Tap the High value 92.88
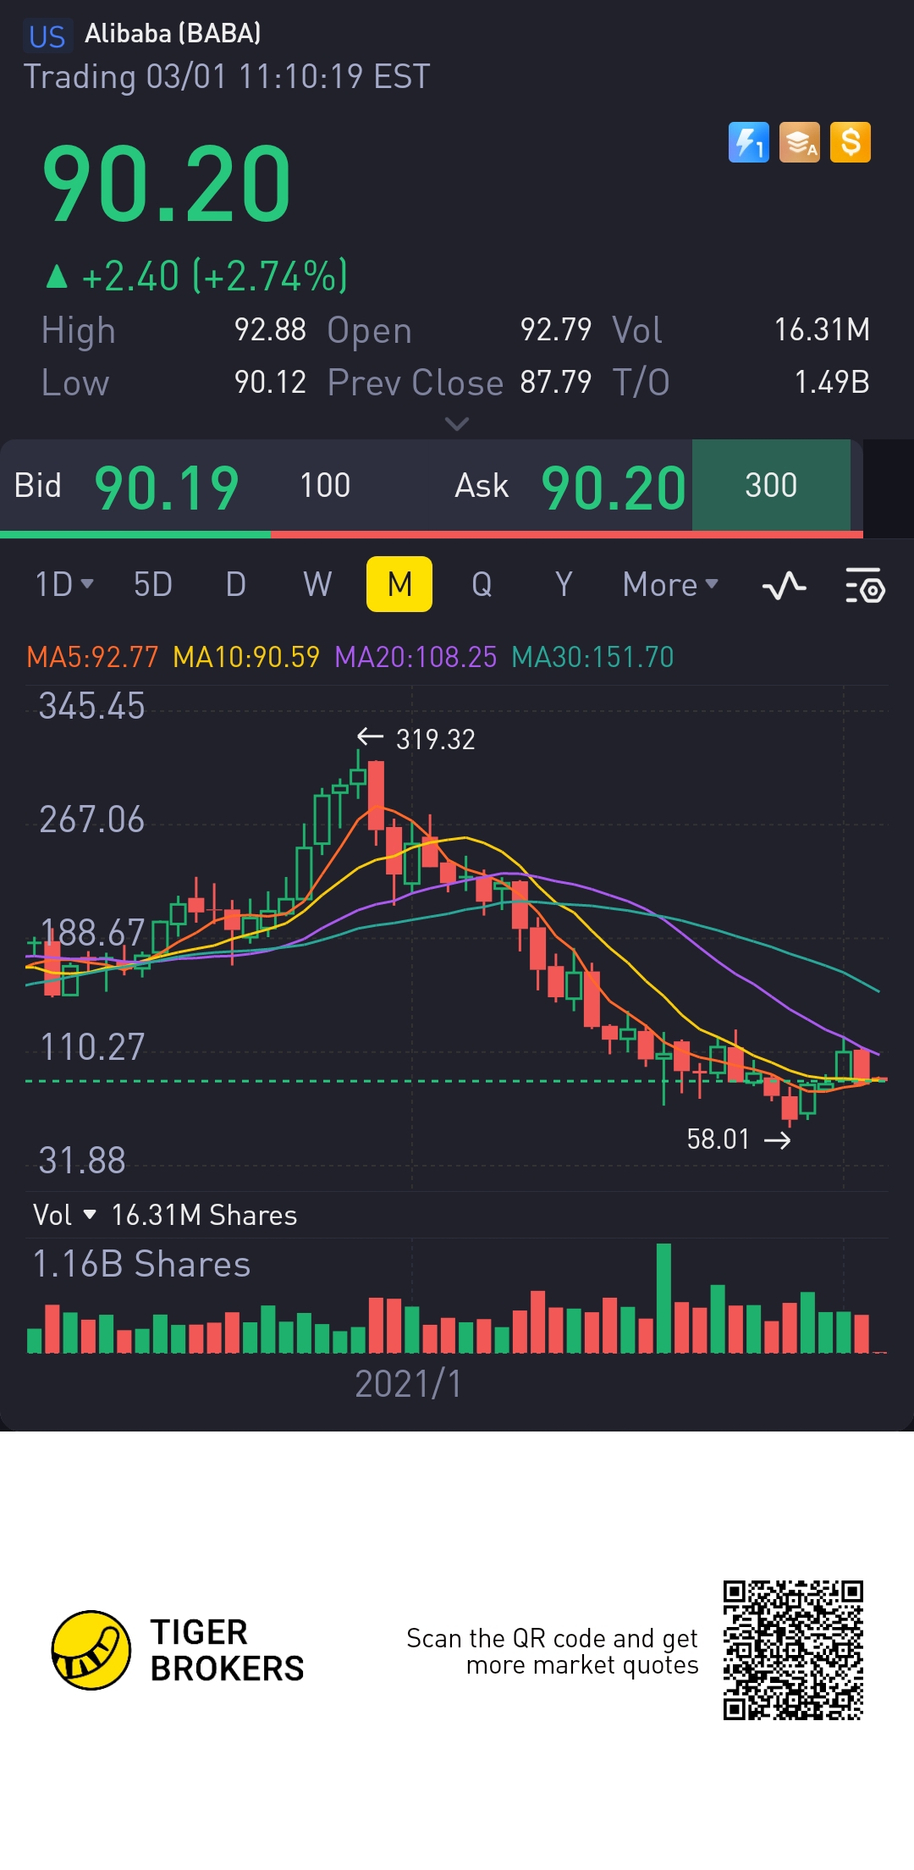Screen dimensions: 914x1870 pyautogui.click(x=270, y=329)
